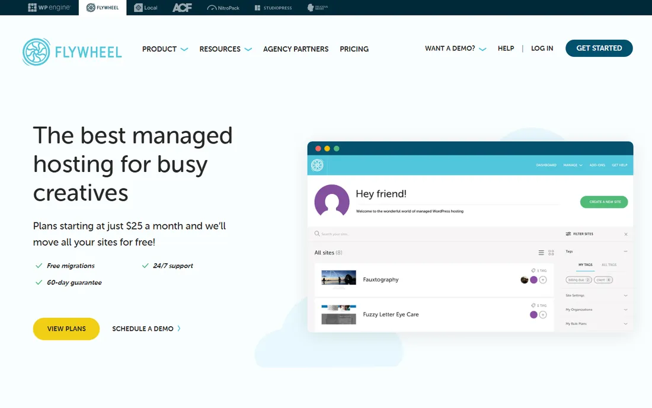Toggle the billing due tag filter
This screenshot has height=408, width=652.
pos(579,280)
